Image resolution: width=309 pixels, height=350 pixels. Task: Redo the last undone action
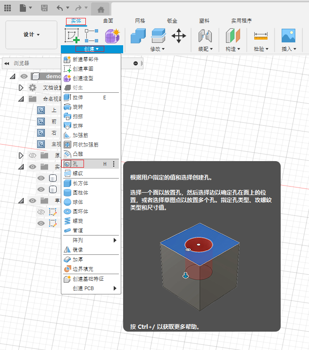coord(78,8)
